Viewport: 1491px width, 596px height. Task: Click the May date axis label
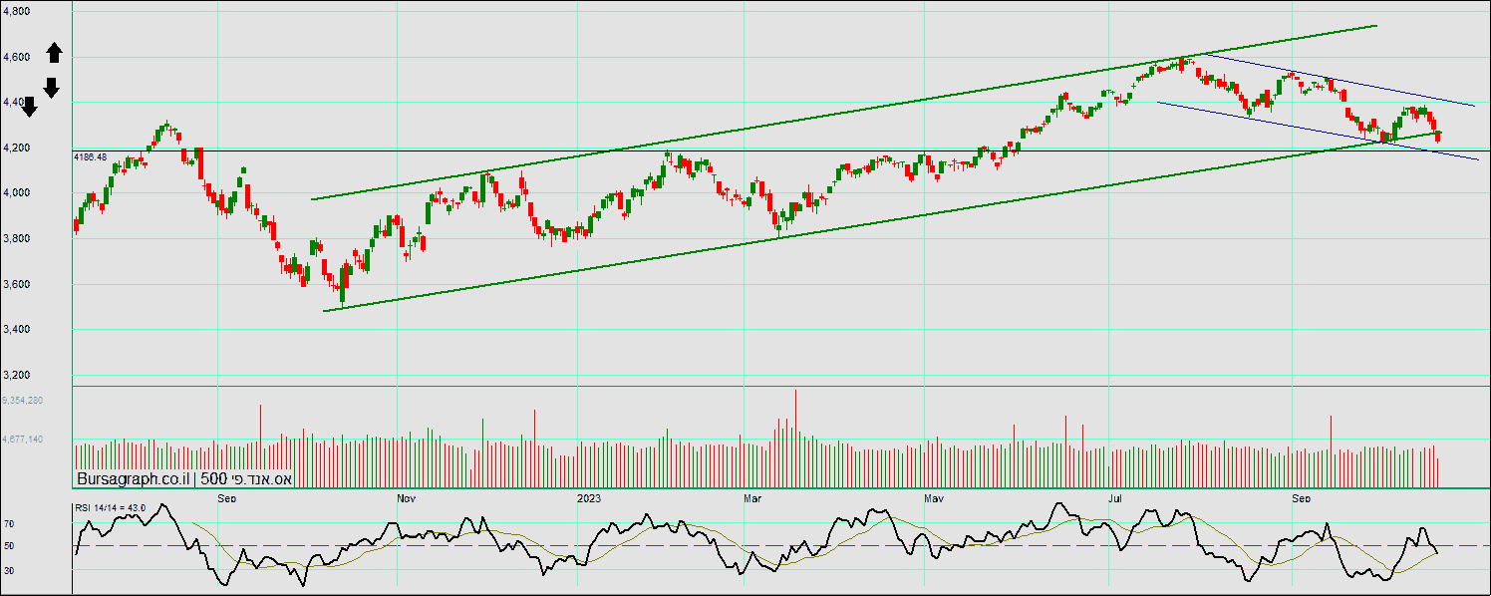click(x=934, y=496)
